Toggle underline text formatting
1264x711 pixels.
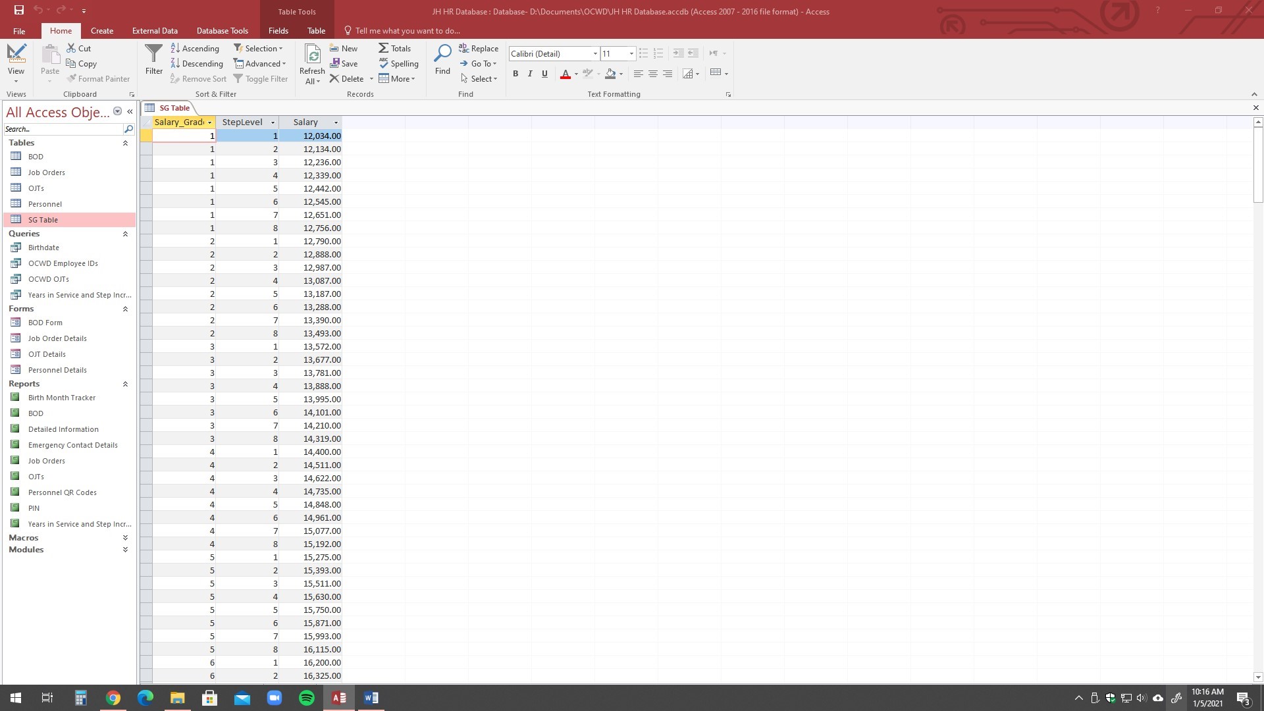pos(544,74)
